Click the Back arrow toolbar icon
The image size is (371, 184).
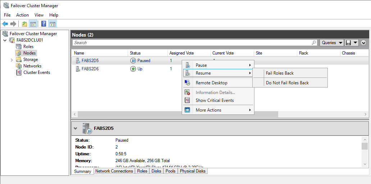[x=5, y=24]
